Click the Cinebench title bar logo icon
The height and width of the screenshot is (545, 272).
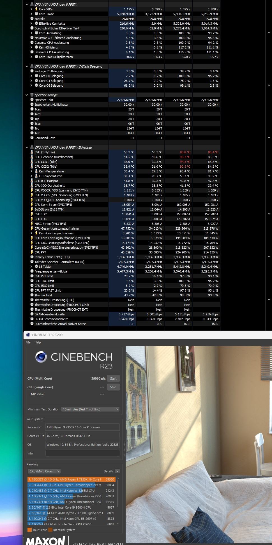click(28, 335)
